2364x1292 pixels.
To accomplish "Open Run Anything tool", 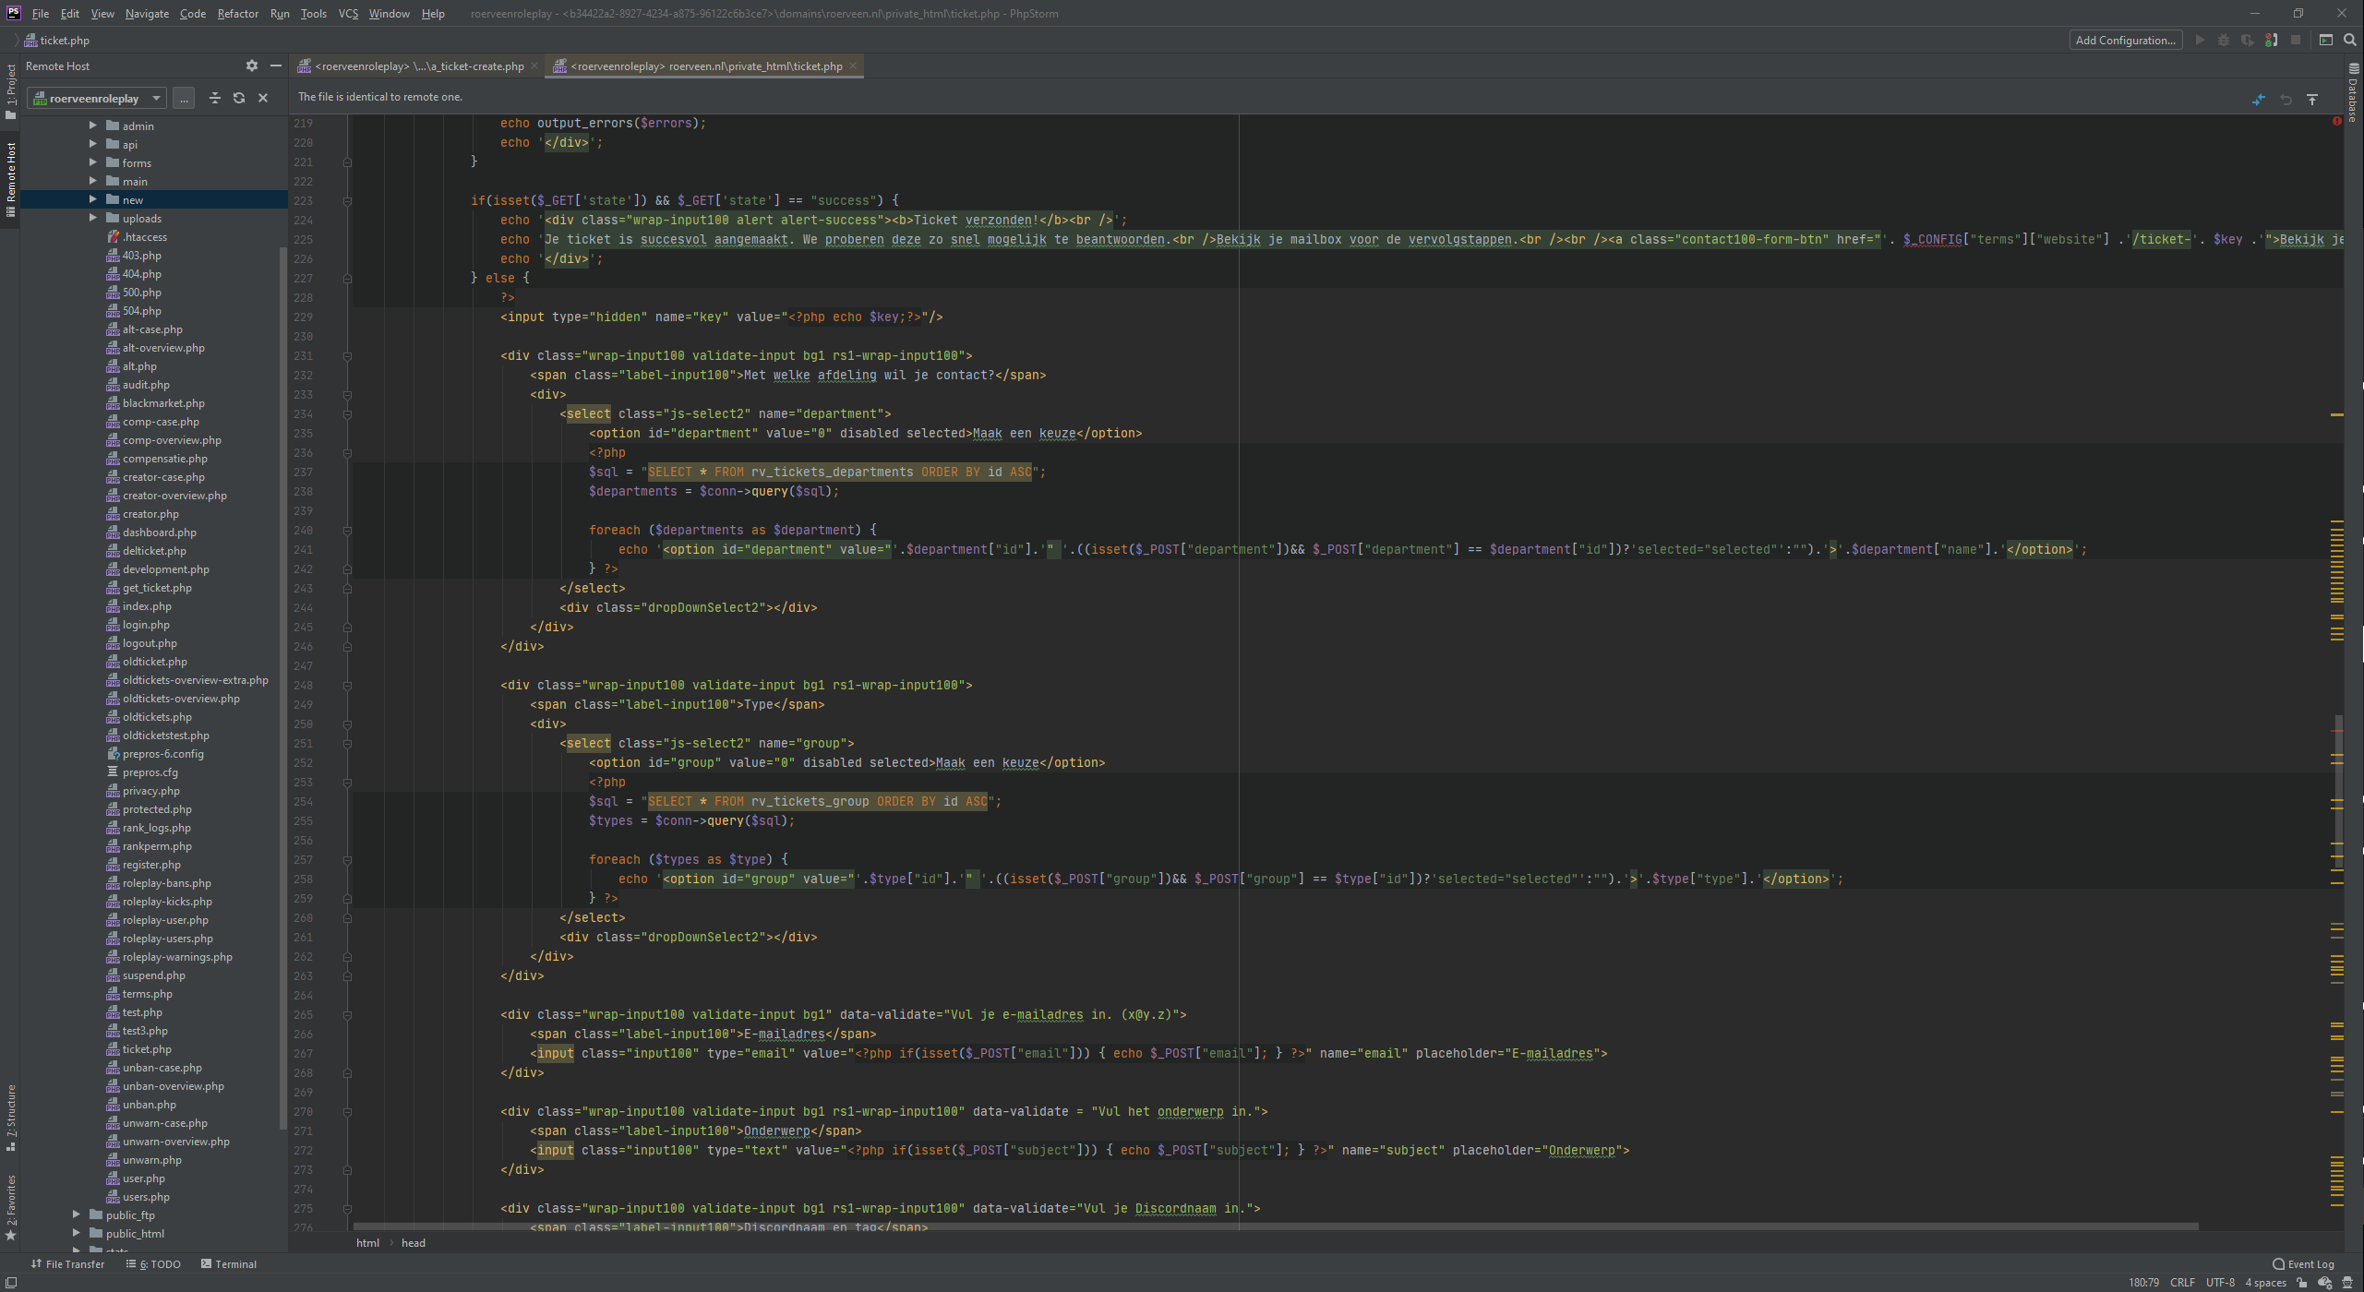I will (x=2326, y=40).
